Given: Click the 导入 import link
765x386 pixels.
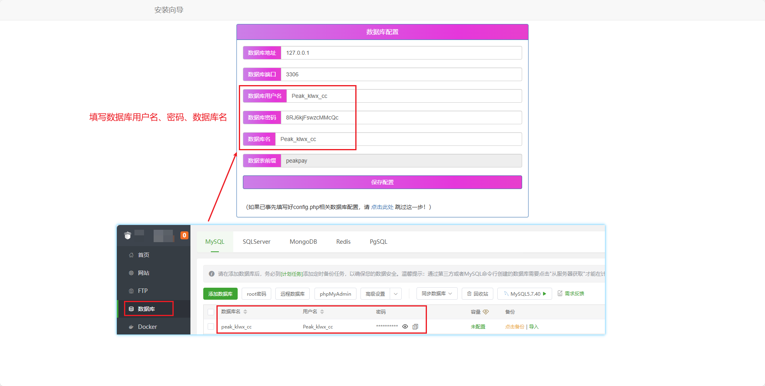Looking at the screenshot, I should point(534,327).
